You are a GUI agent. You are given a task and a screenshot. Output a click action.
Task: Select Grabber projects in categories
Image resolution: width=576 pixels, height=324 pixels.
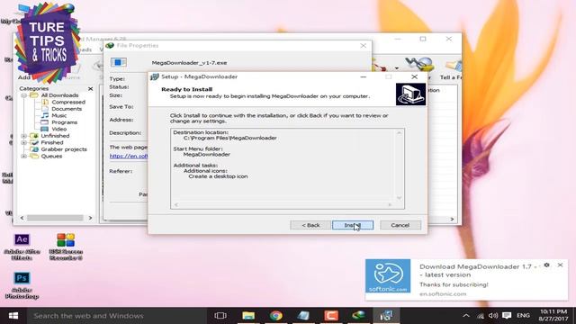pyautogui.click(x=64, y=149)
